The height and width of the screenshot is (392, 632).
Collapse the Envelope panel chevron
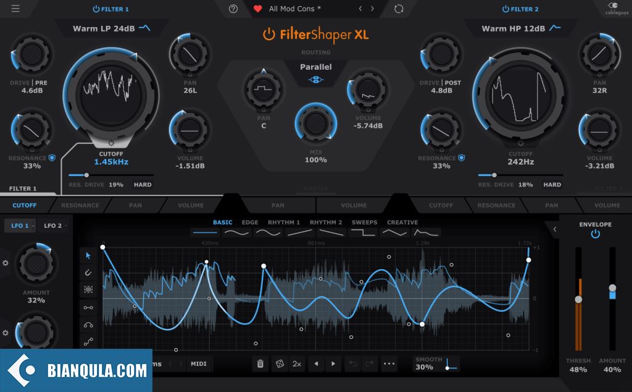(555, 230)
